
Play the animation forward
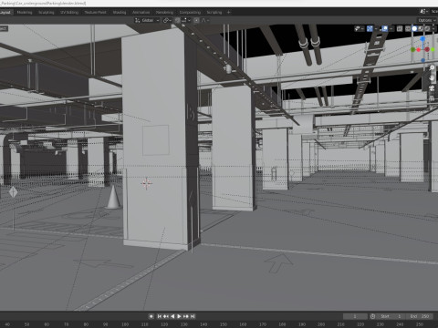(x=179, y=316)
